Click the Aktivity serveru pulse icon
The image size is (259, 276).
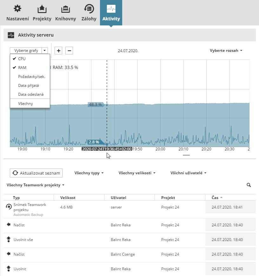tap(11, 35)
